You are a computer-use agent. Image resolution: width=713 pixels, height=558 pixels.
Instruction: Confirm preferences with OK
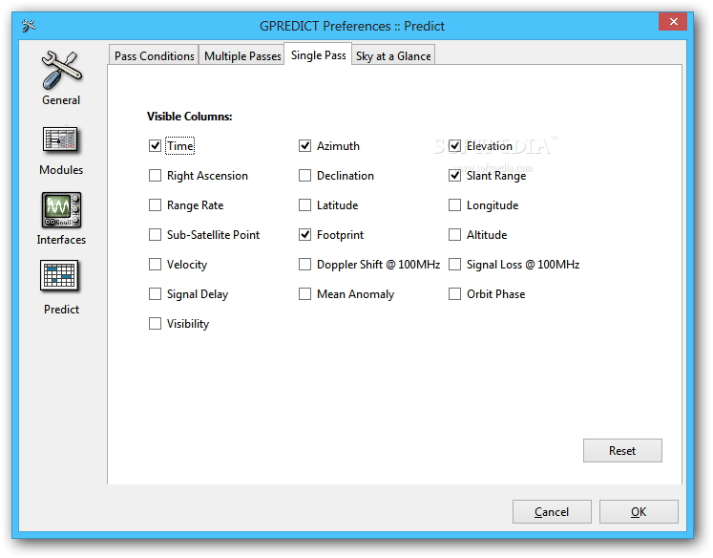(639, 512)
